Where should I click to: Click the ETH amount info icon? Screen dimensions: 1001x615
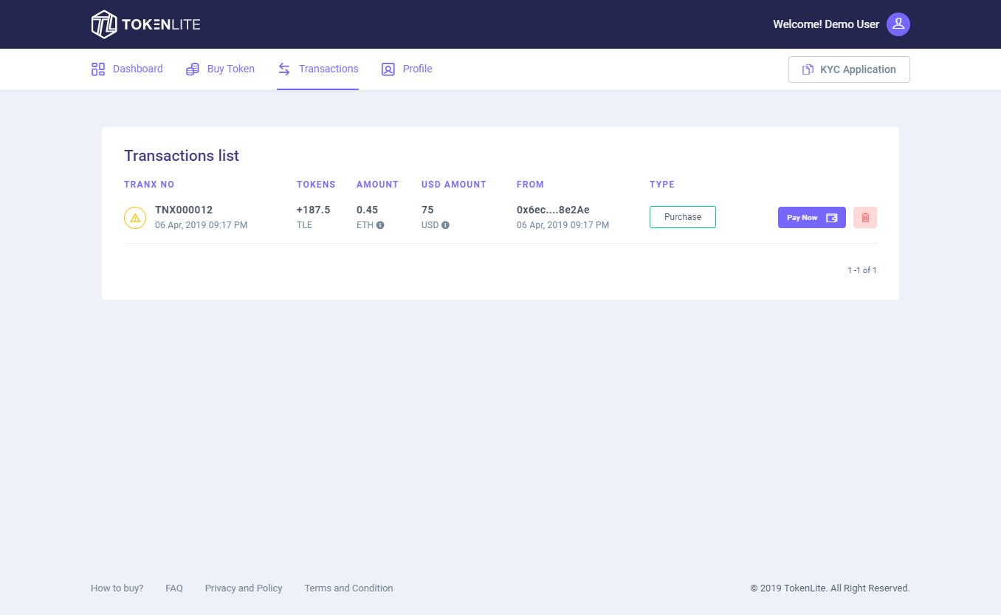(x=380, y=225)
